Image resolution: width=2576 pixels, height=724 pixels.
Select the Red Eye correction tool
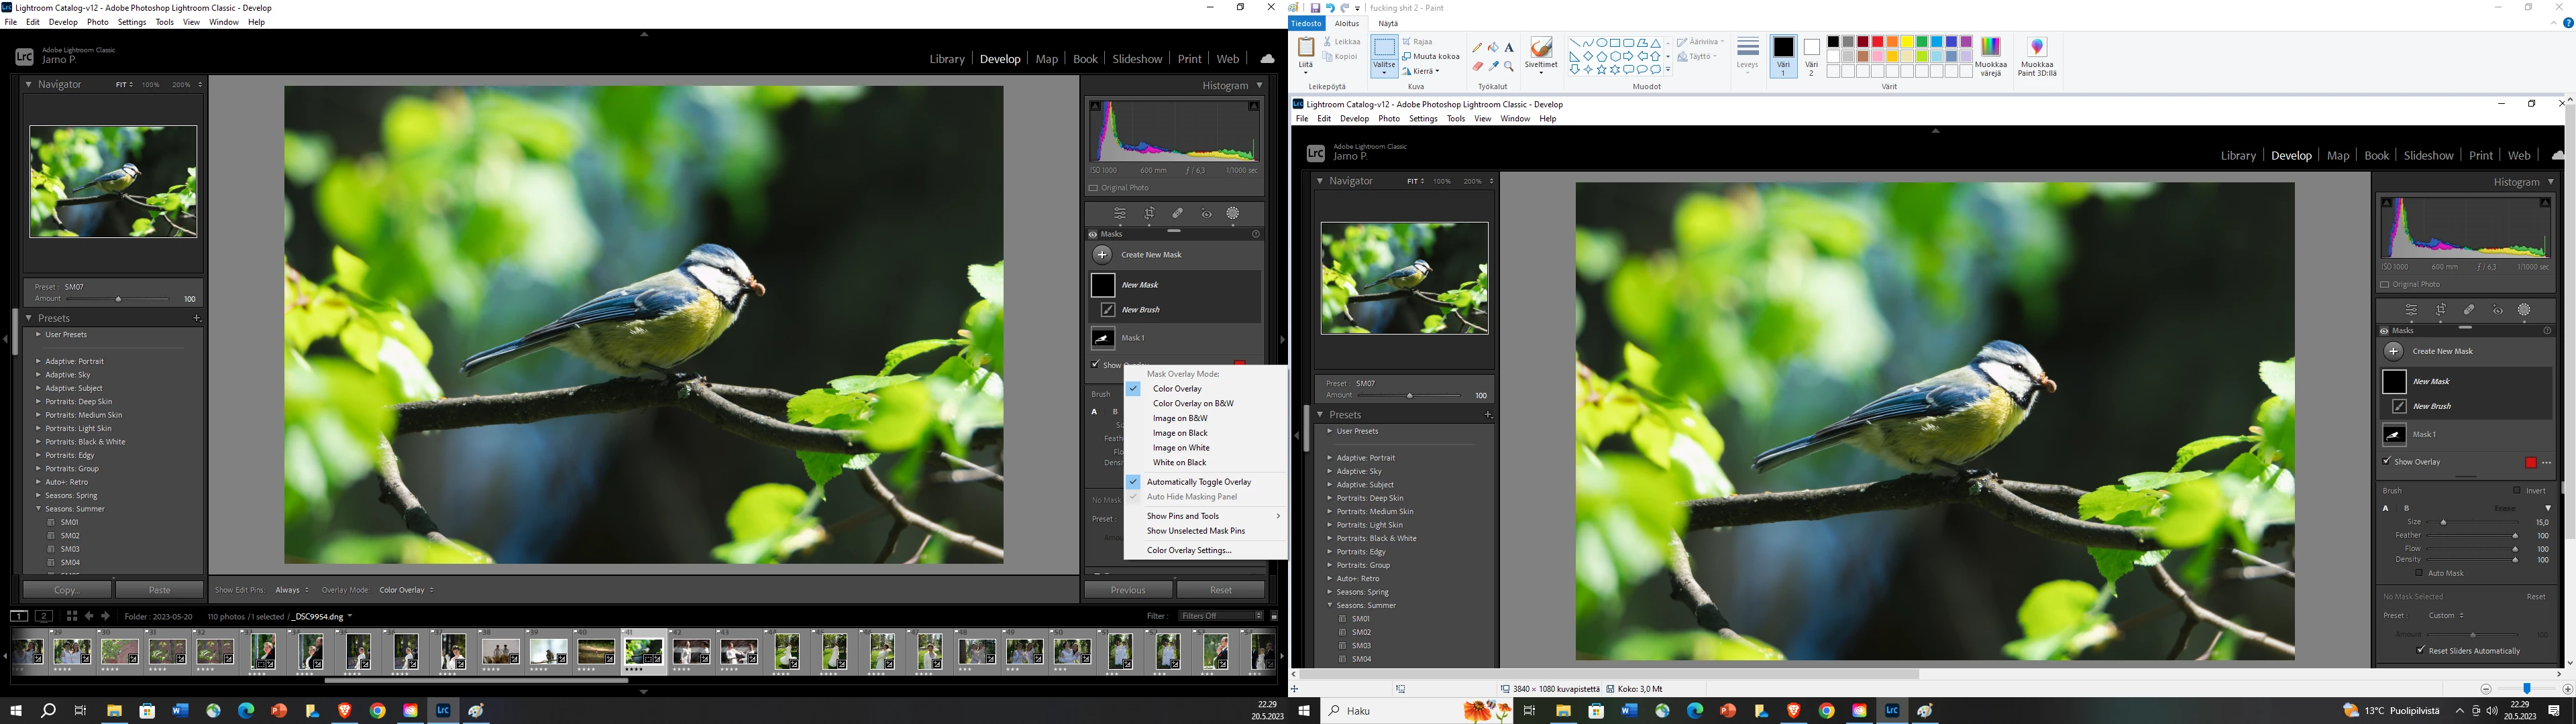pos(1206,214)
